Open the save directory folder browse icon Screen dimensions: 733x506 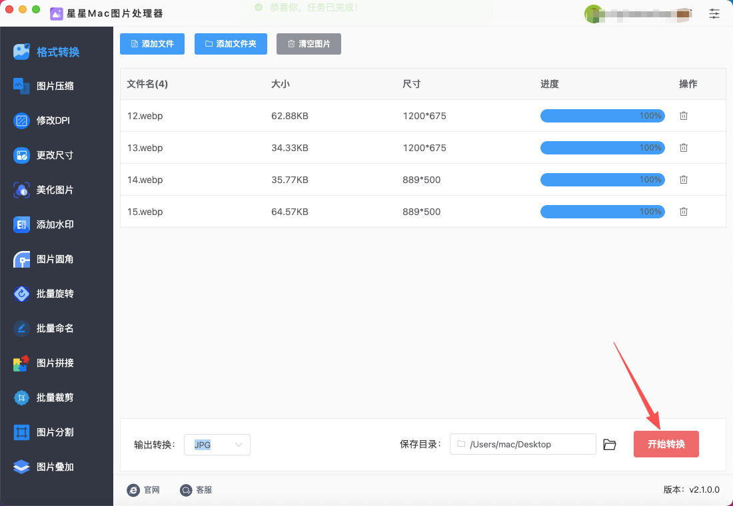(609, 445)
